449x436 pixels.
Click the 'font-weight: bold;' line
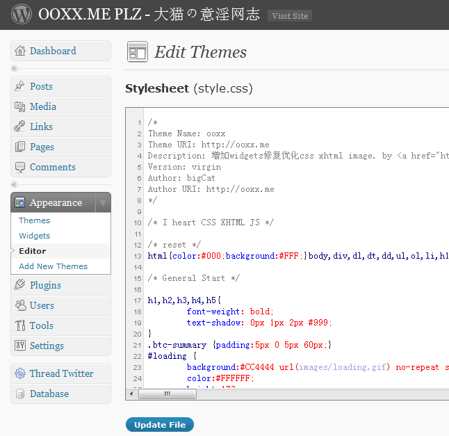[230, 312]
